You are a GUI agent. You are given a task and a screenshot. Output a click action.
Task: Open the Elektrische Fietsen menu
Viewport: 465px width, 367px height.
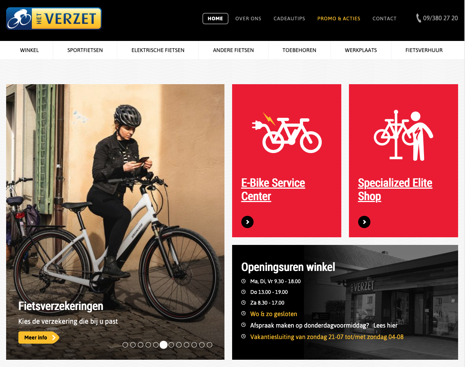(x=158, y=50)
